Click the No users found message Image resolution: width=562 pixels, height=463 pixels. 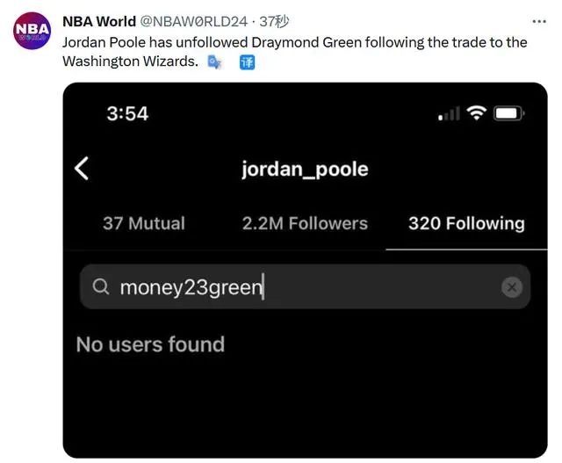(150, 344)
